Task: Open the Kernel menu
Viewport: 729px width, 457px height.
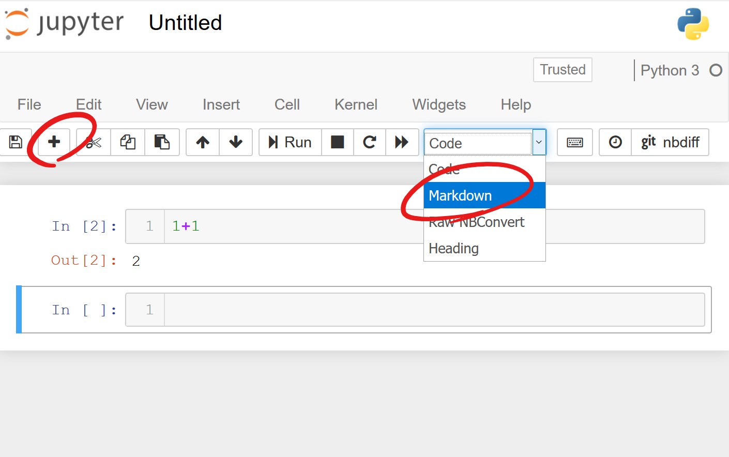Action: [356, 104]
